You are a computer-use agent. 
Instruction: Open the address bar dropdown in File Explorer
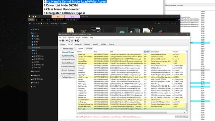(155, 24)
